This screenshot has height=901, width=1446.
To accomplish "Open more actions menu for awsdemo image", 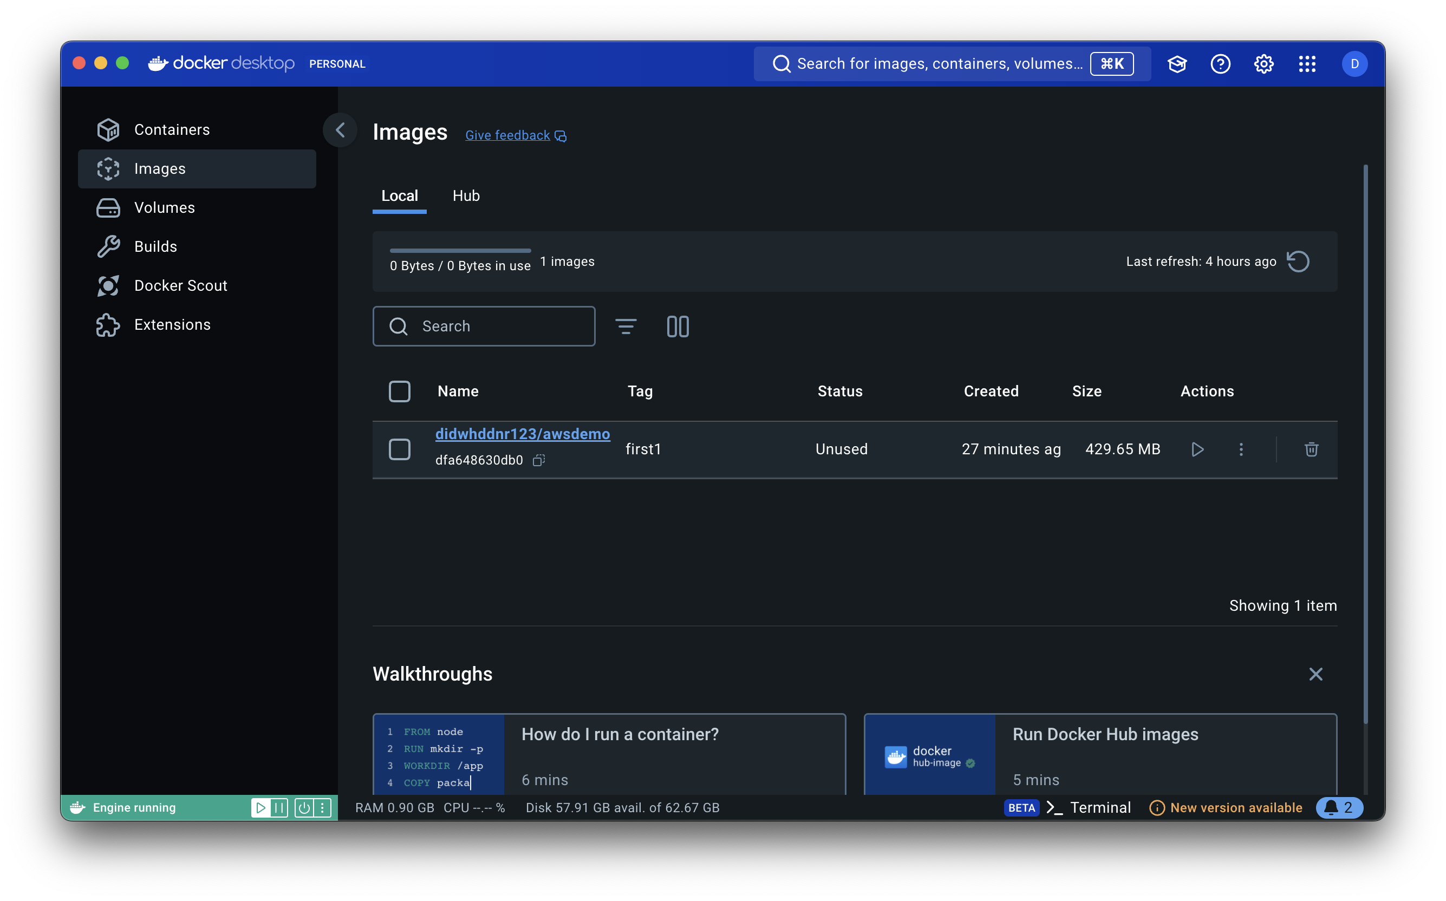I will 1241,449.
